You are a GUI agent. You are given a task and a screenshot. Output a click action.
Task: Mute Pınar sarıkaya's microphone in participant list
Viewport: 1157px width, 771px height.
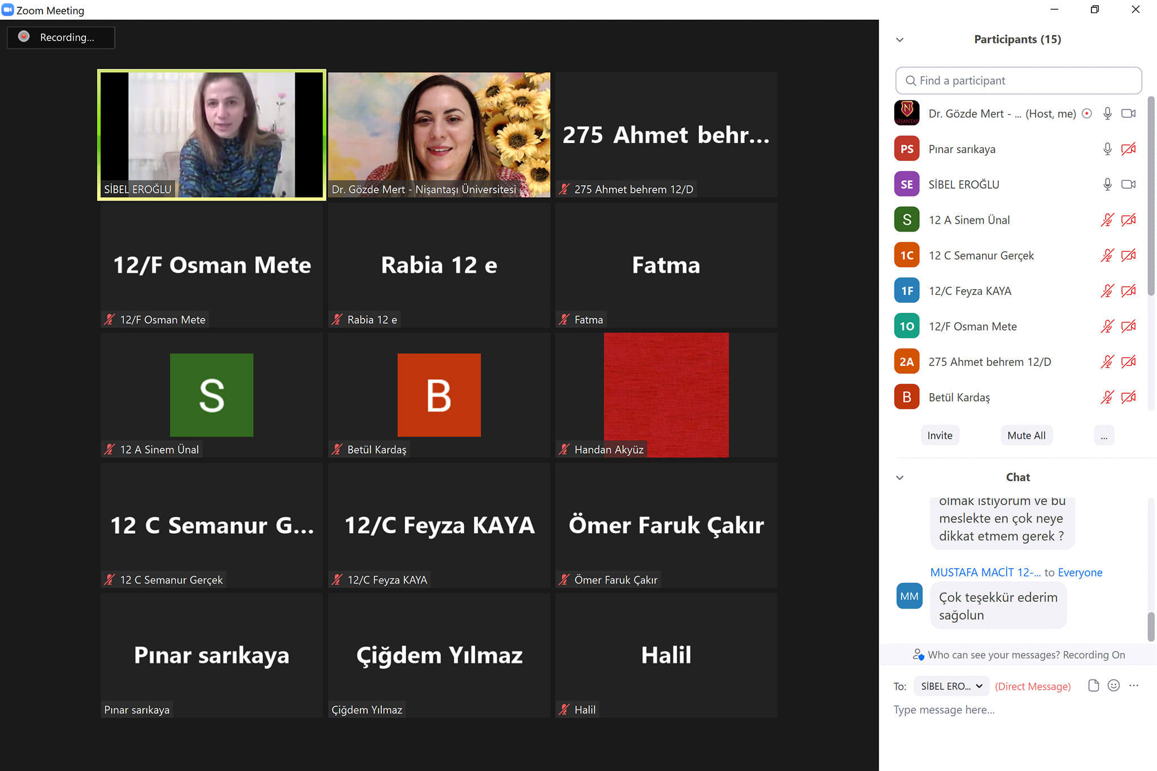1107,149
